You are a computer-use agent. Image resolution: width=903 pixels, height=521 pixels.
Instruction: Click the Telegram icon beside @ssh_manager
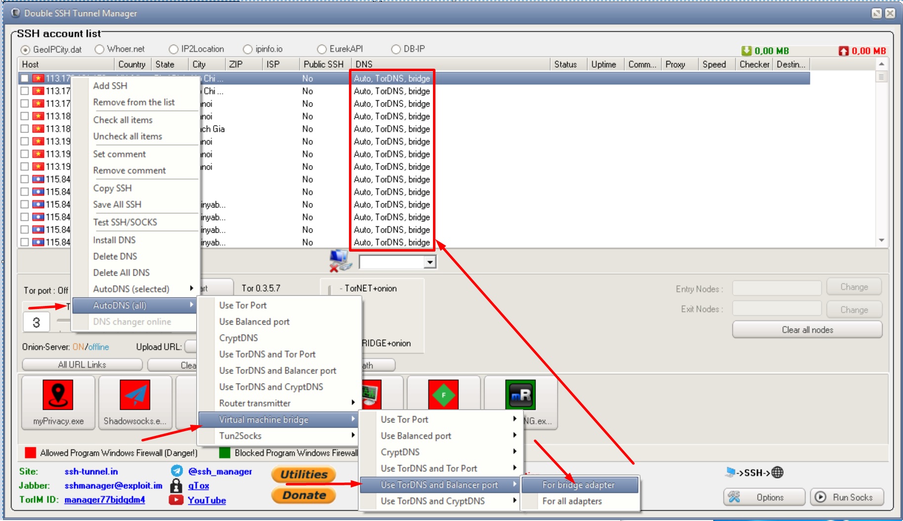(176, 471)
